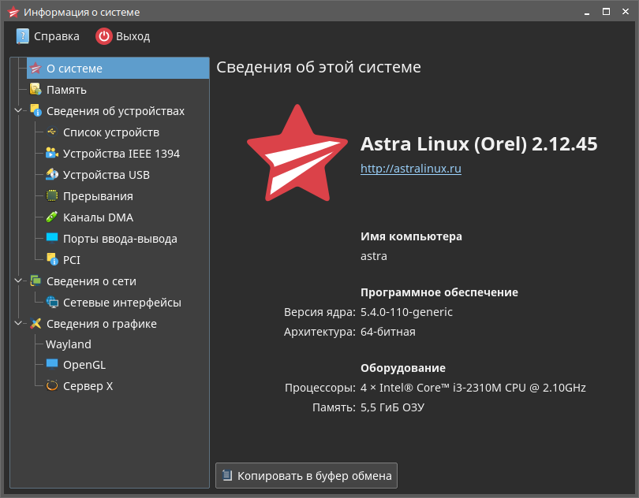
Task: Click the USB symbol icon for Список устройств
Action: [x=52, y=132]
